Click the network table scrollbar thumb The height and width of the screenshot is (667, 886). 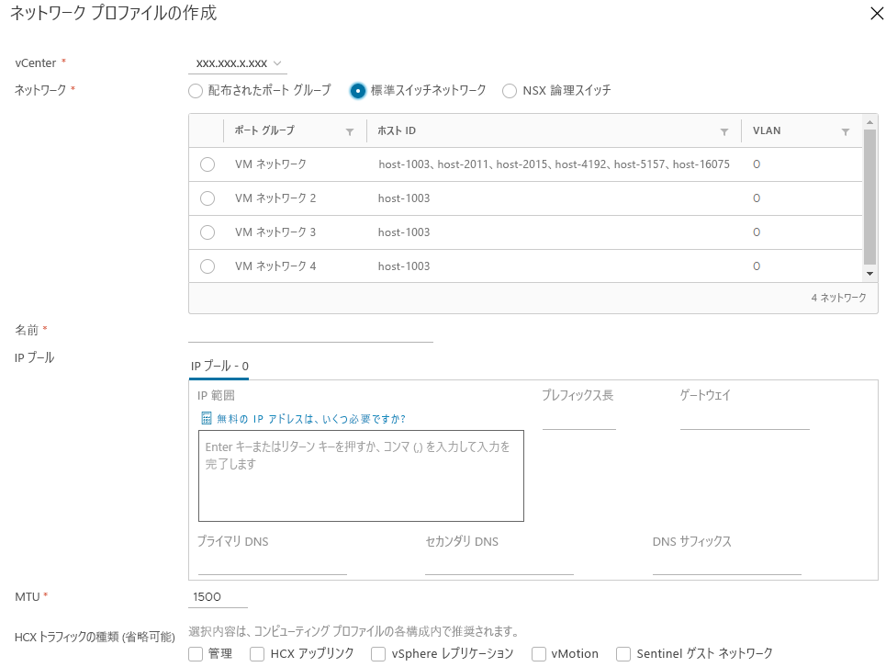(869, 197)
